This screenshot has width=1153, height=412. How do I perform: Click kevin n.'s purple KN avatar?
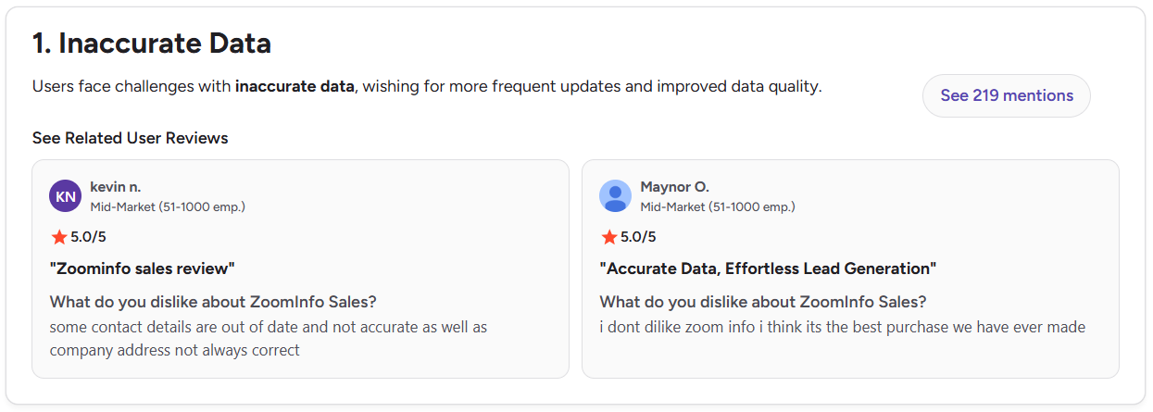(66, 196)
